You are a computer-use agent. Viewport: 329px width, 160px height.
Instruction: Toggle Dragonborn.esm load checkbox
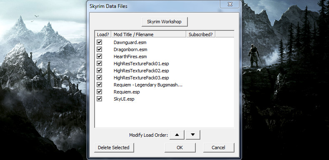click(99, 49)
